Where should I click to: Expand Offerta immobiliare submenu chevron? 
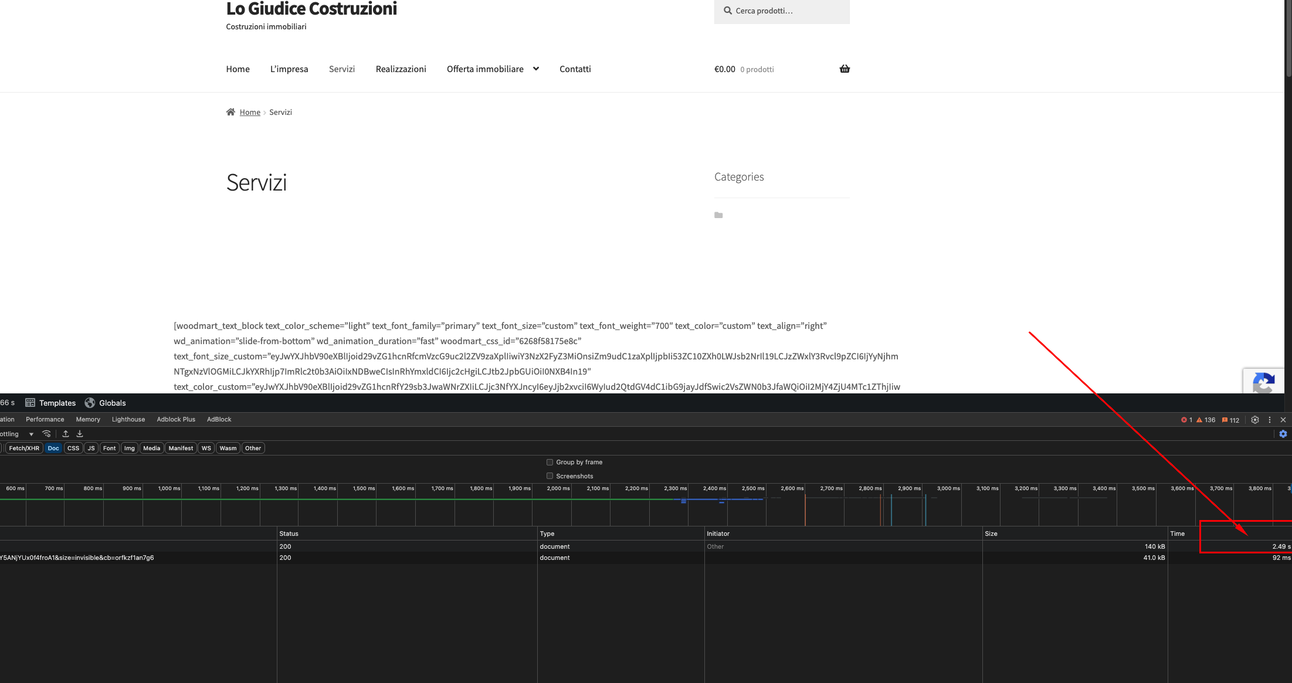[536, 69]
